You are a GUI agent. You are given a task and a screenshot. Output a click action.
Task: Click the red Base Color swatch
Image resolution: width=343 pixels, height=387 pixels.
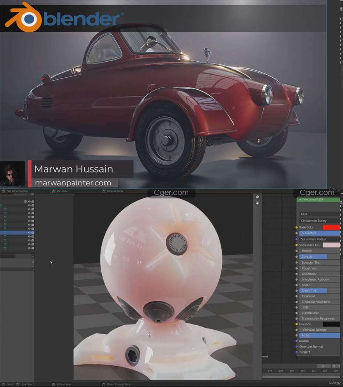[331, 227]
